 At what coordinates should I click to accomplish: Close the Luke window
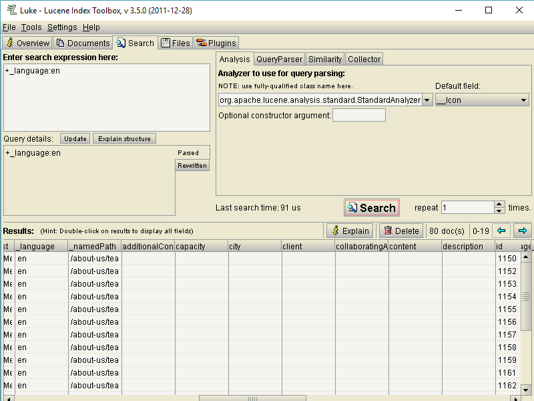click(519, 10)
